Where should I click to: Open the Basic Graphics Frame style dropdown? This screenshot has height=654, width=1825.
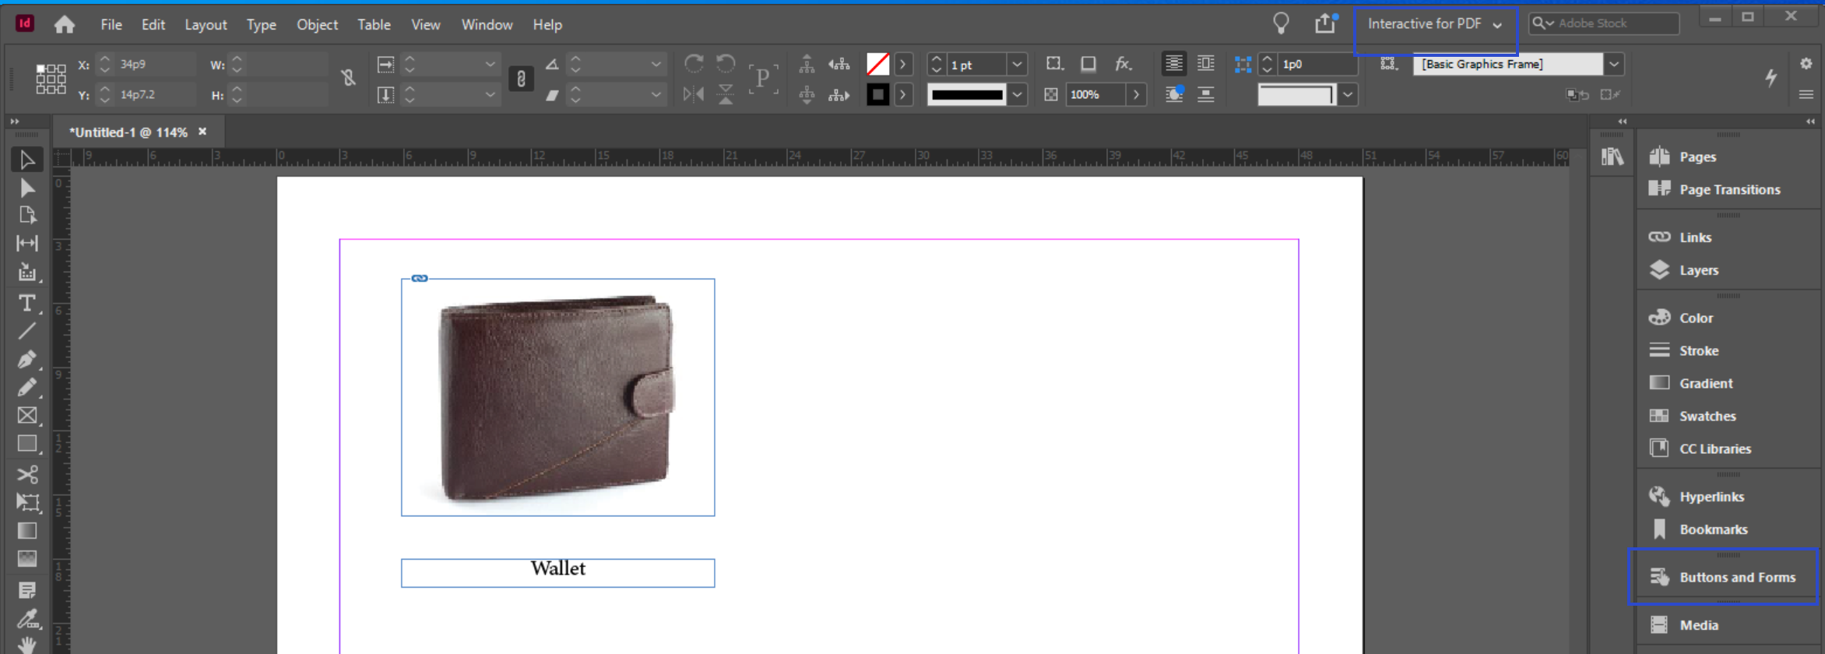(1614, 65)
